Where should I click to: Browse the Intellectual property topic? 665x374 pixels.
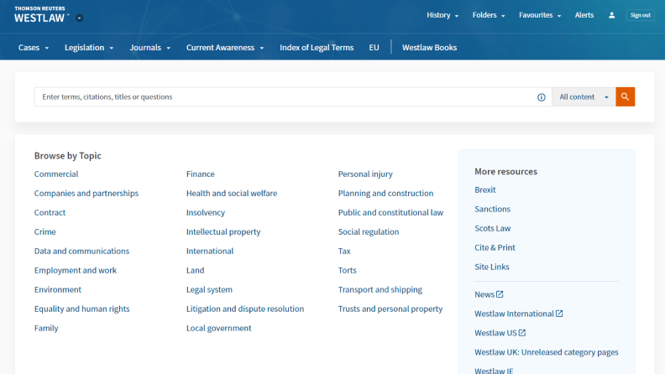point(223,232)
